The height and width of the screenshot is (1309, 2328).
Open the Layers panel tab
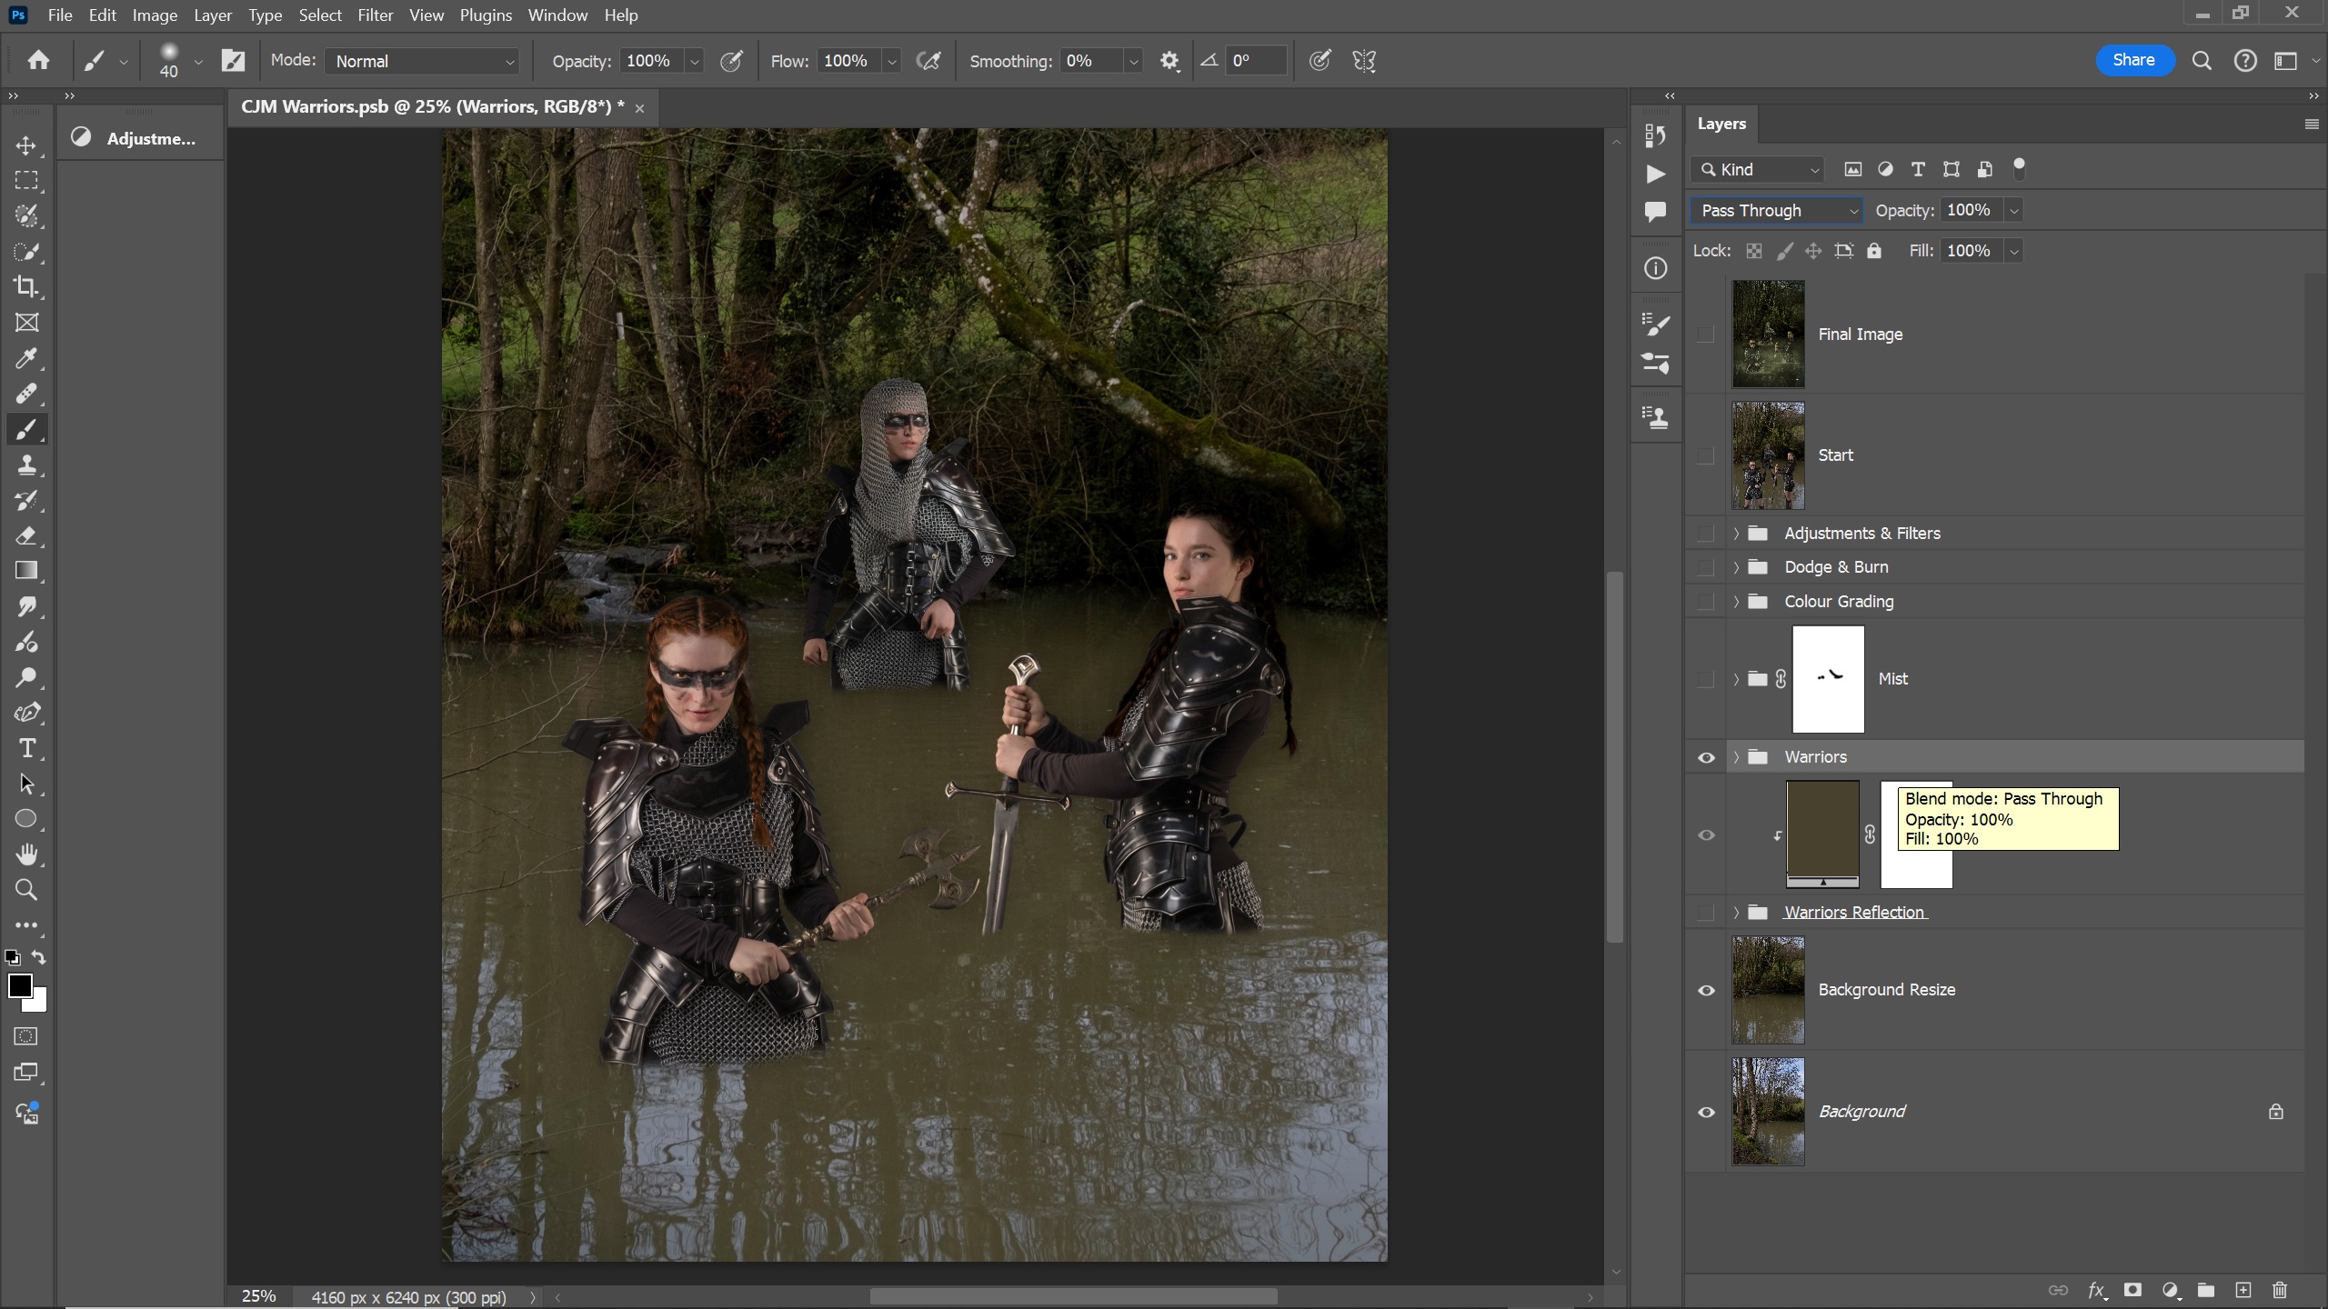coord(1721,124)
